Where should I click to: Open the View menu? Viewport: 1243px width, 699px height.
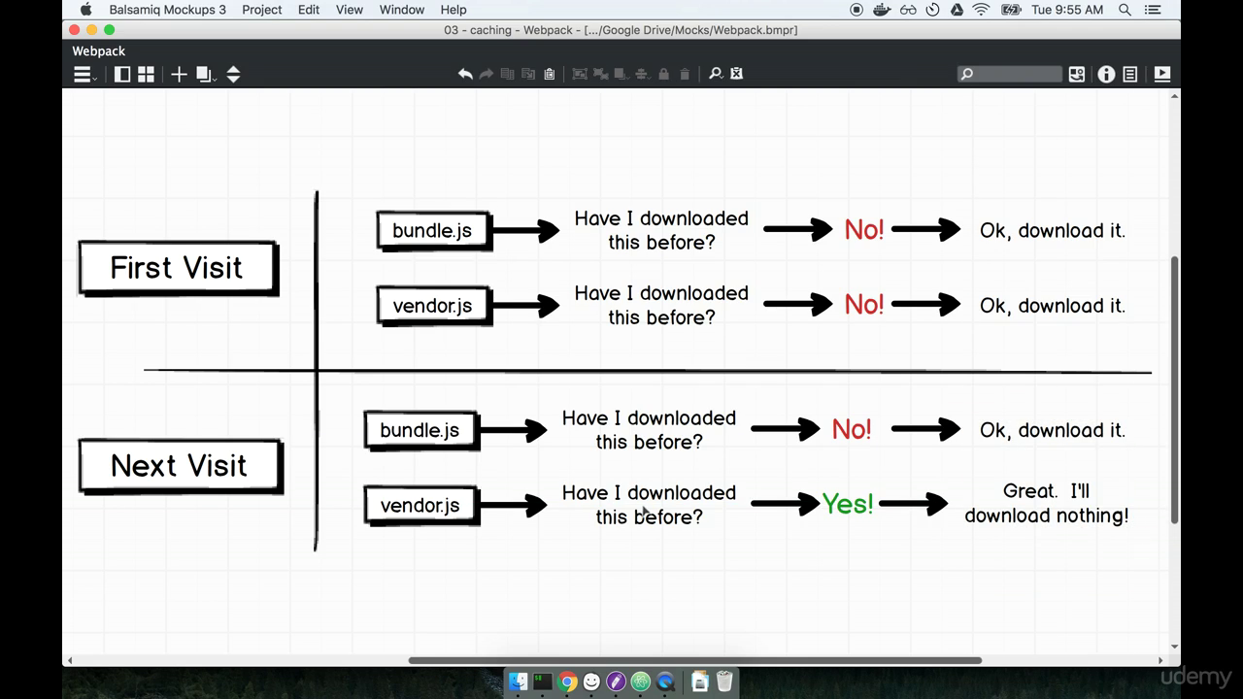(x=349, y=10)
